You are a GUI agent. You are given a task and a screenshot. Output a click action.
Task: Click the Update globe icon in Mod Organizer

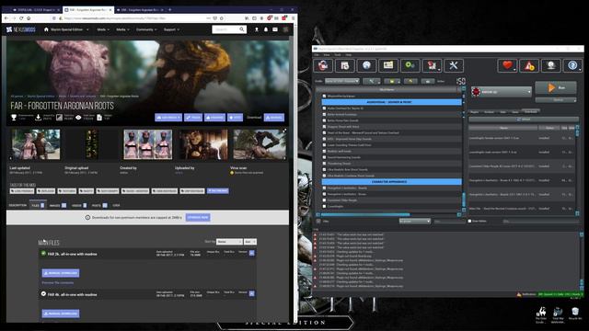click(550, 65)
